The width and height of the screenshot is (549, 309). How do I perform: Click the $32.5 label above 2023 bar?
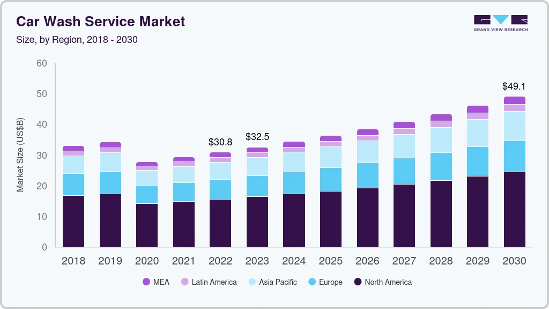[257, 137]
